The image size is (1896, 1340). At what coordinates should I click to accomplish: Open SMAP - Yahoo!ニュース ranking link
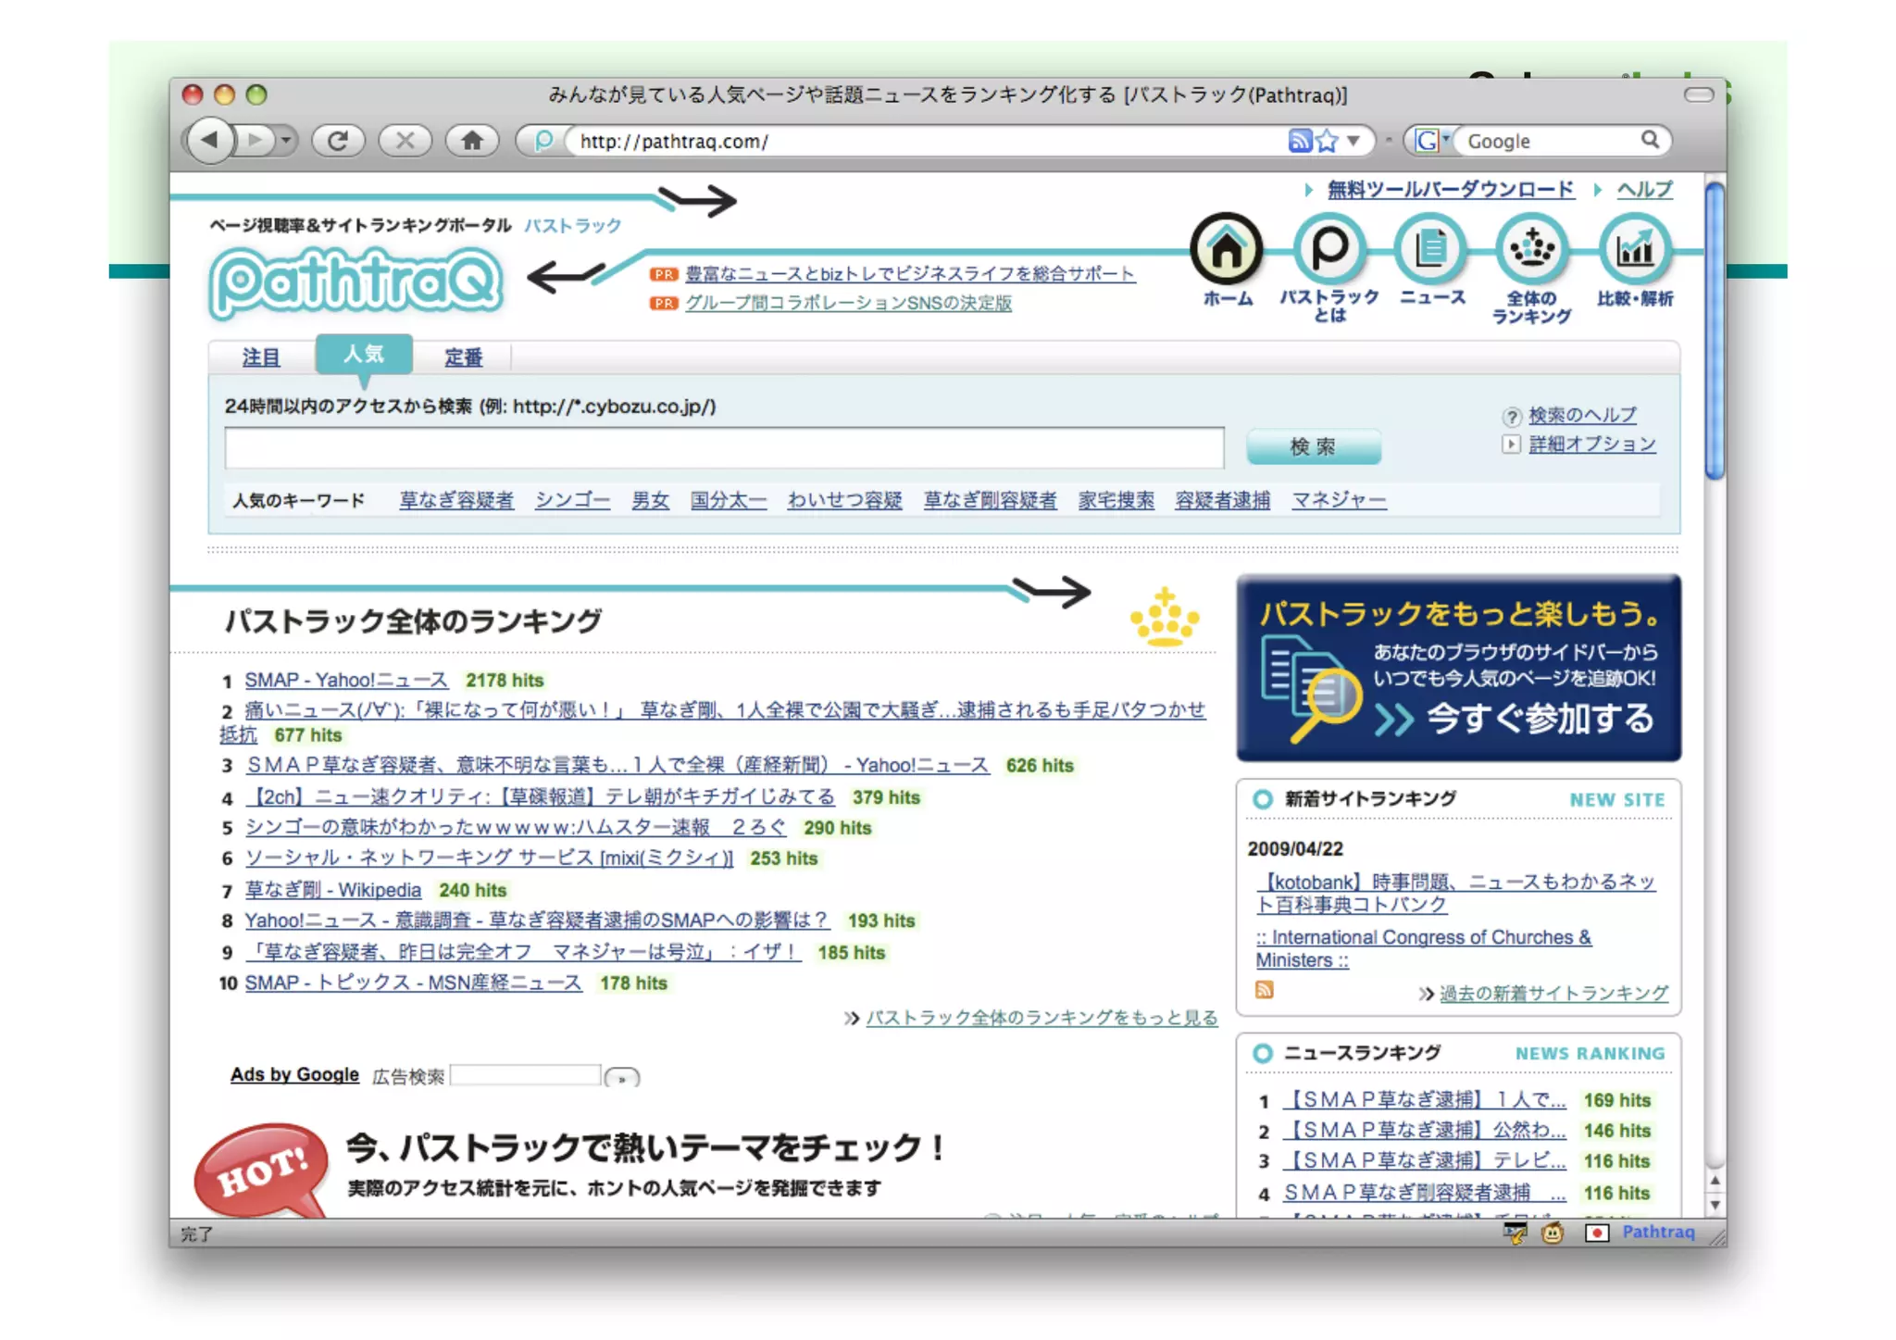click(x=346, y=681)
